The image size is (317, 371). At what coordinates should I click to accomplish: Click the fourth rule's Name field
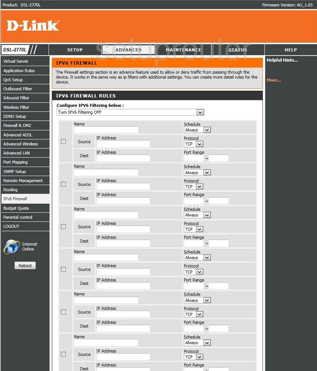click(106, 258)
